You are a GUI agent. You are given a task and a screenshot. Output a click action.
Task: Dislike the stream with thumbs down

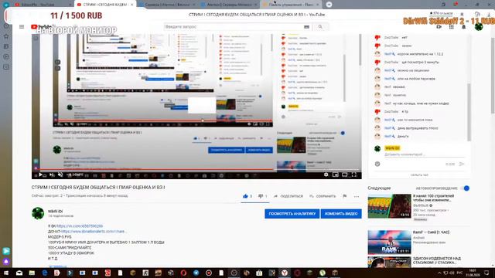(x=261, y=196)
